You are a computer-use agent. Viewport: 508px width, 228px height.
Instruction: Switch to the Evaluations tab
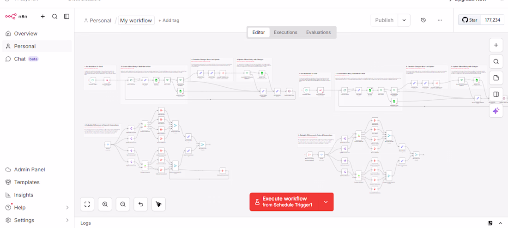click(319, 32)
